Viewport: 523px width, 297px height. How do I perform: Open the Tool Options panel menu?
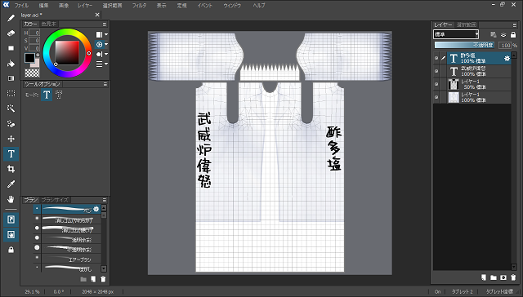105,84
